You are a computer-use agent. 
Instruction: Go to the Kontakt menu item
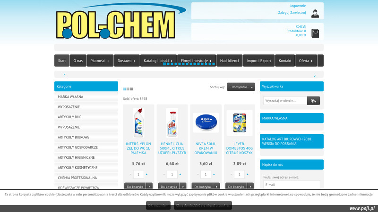coord(285,61)
